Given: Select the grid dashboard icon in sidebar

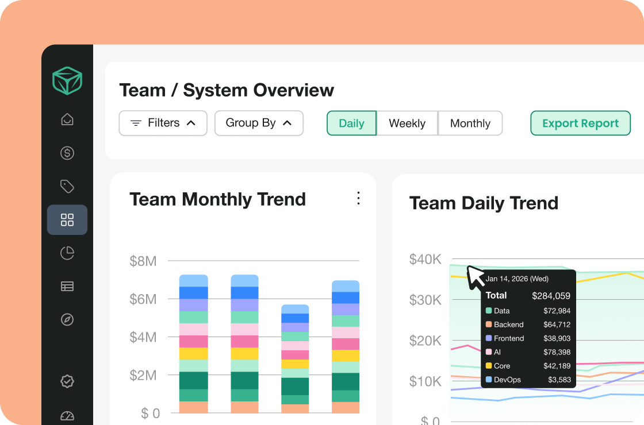Looking at the screenshot, I should pos(67,219).
